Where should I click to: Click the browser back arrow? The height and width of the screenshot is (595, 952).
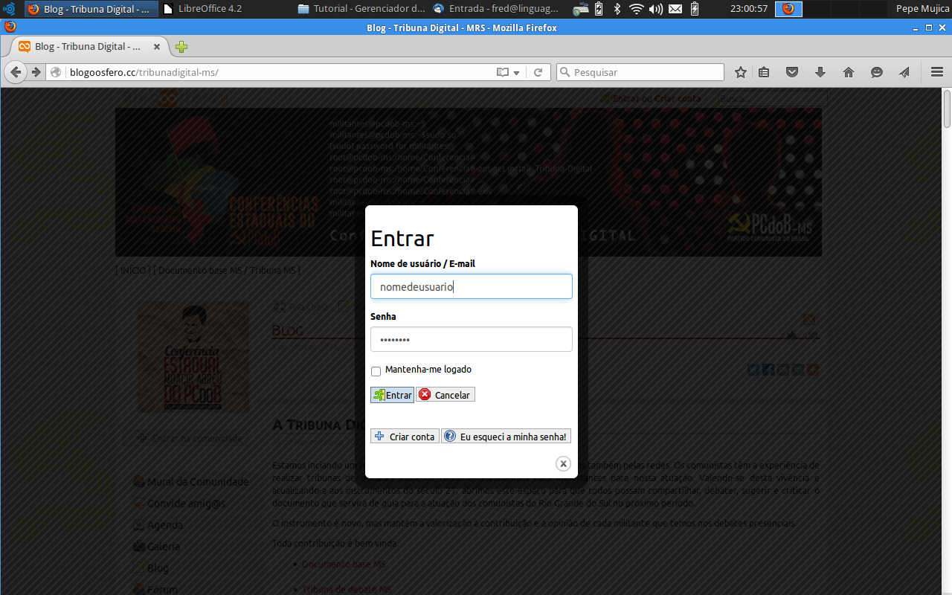16,72
